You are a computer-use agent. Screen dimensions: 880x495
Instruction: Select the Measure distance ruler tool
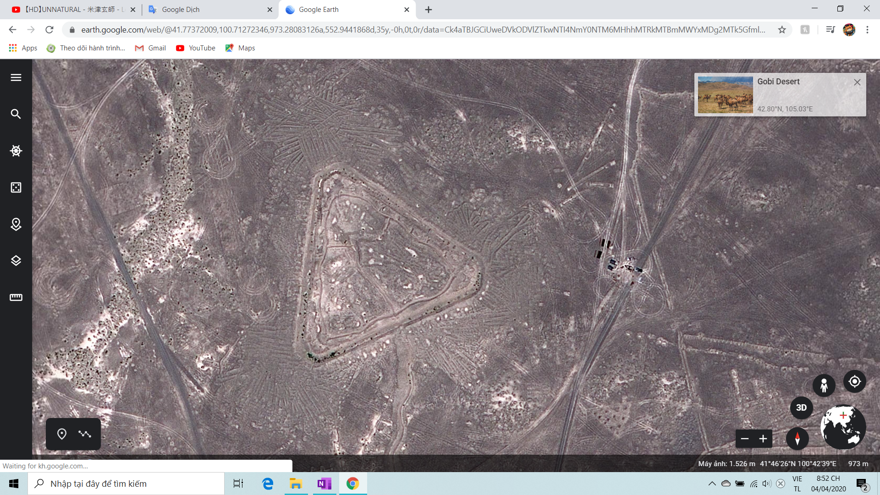(16, 297)
